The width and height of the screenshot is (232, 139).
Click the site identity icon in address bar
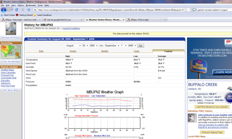click(35, 10)
